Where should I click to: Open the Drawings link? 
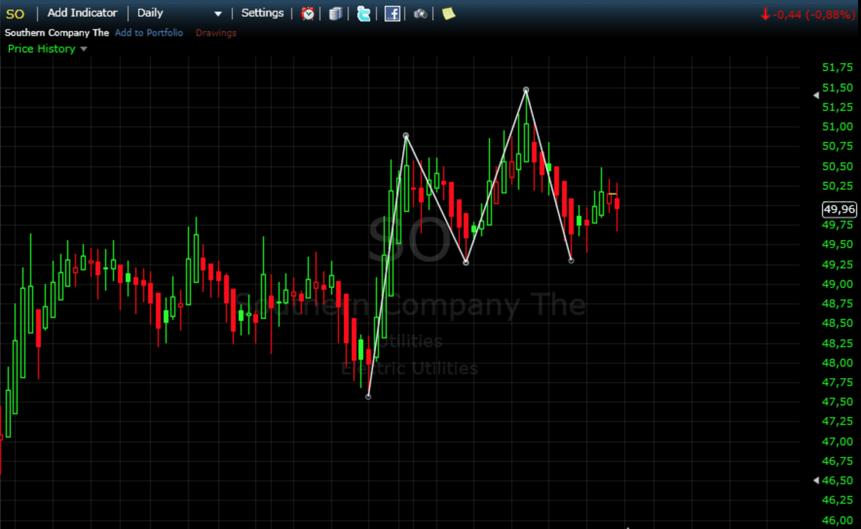(x=216, y=33)
